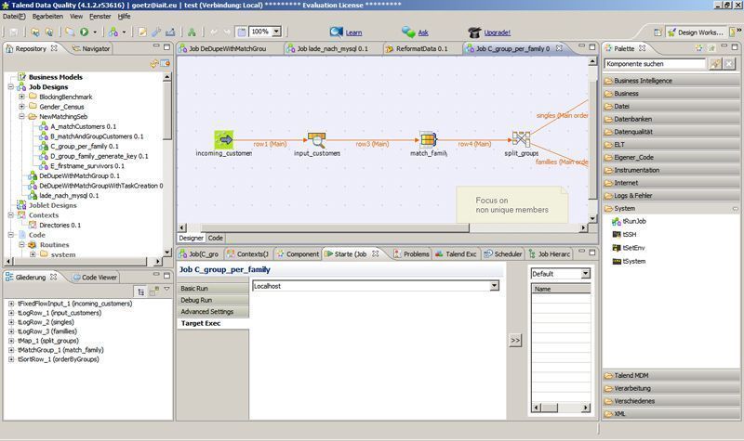Open the Default context dropdown
The width and height of the screenshot is (744, 441).
point(586,273)
